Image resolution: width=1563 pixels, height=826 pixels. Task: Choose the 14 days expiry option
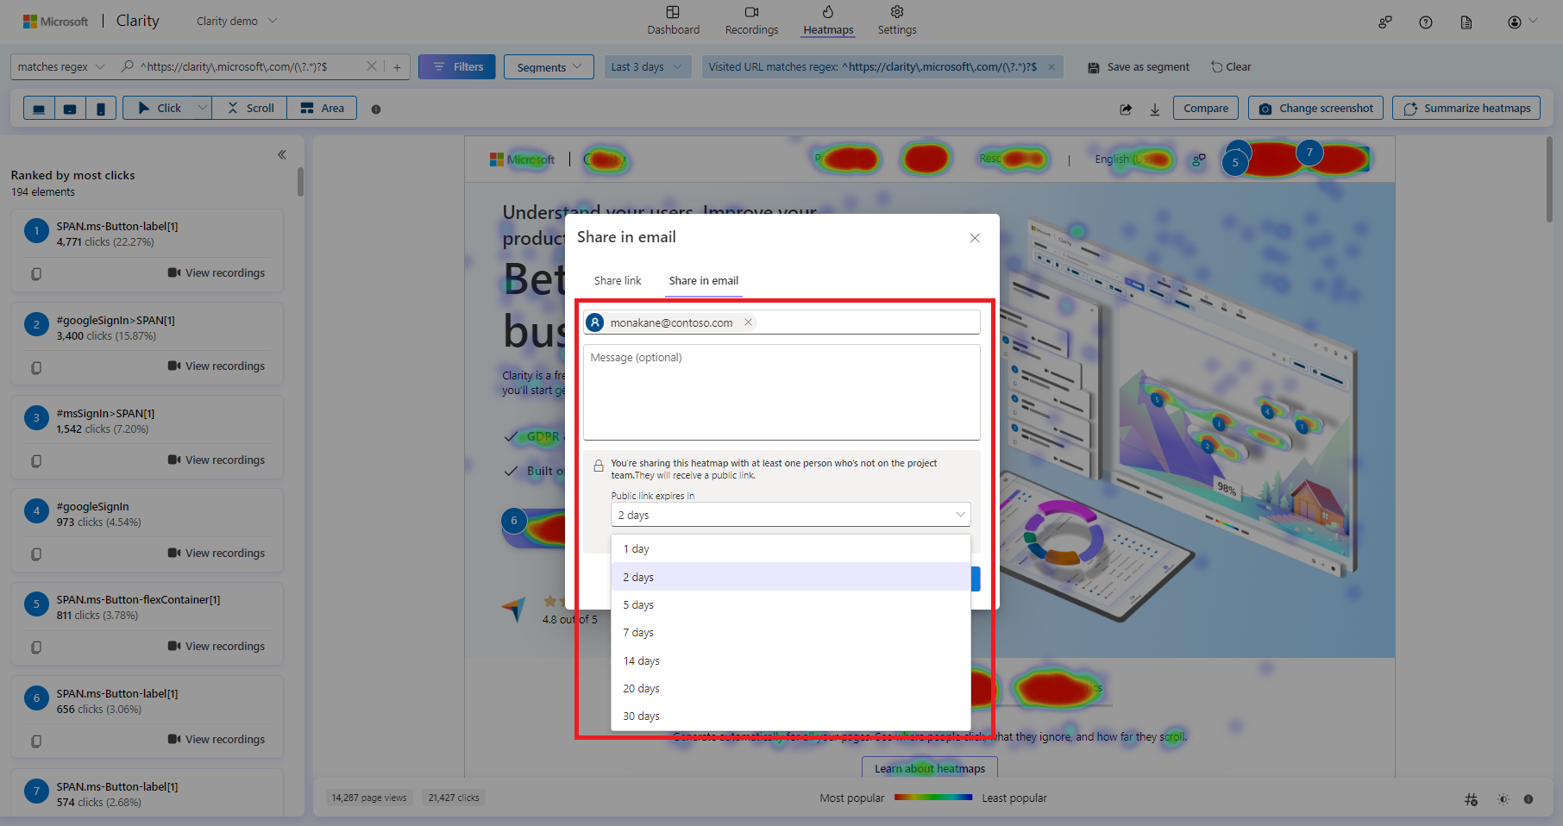(x=790, y=661)
